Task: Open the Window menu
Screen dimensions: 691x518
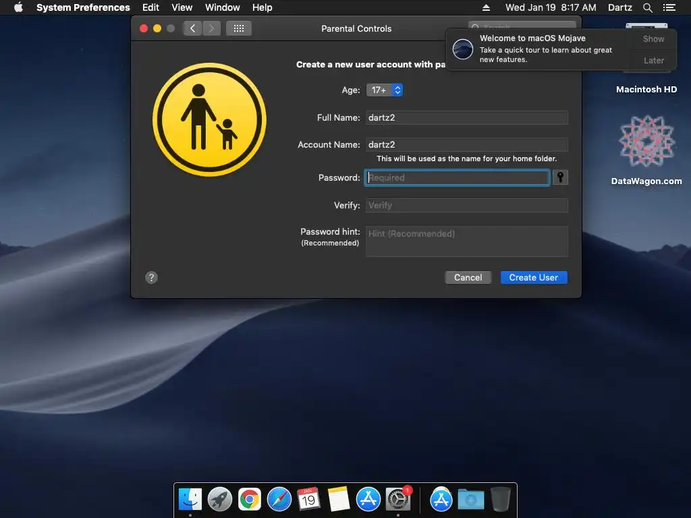Action: coord(222,7)
